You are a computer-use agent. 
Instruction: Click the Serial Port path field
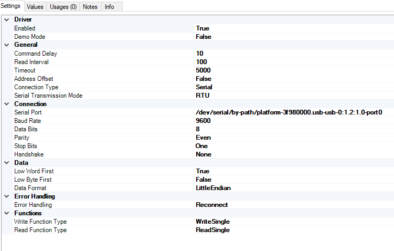pos(289,112)
